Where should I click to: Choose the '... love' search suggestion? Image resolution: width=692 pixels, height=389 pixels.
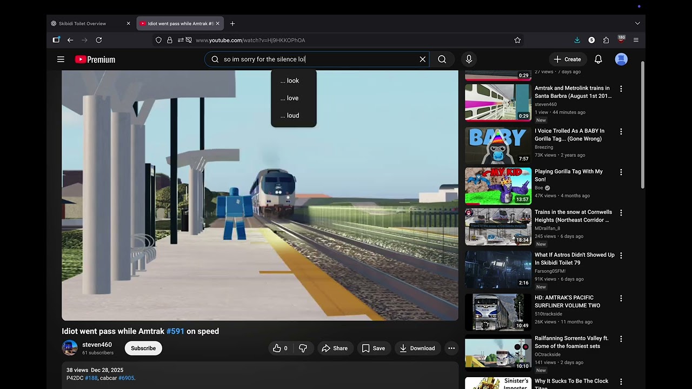tap(294, 98)
